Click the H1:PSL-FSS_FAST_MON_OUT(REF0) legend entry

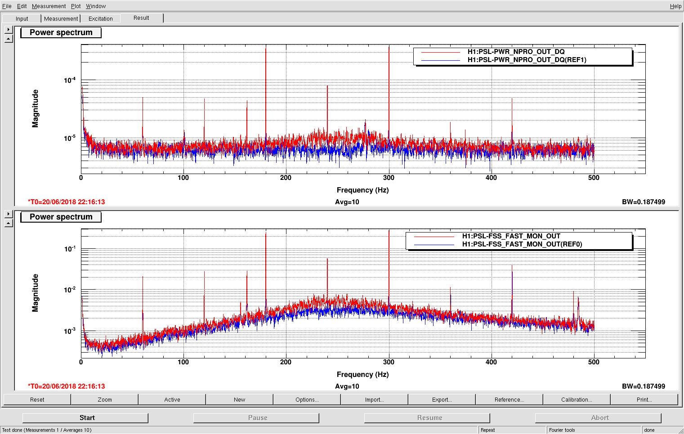point(522,244)
